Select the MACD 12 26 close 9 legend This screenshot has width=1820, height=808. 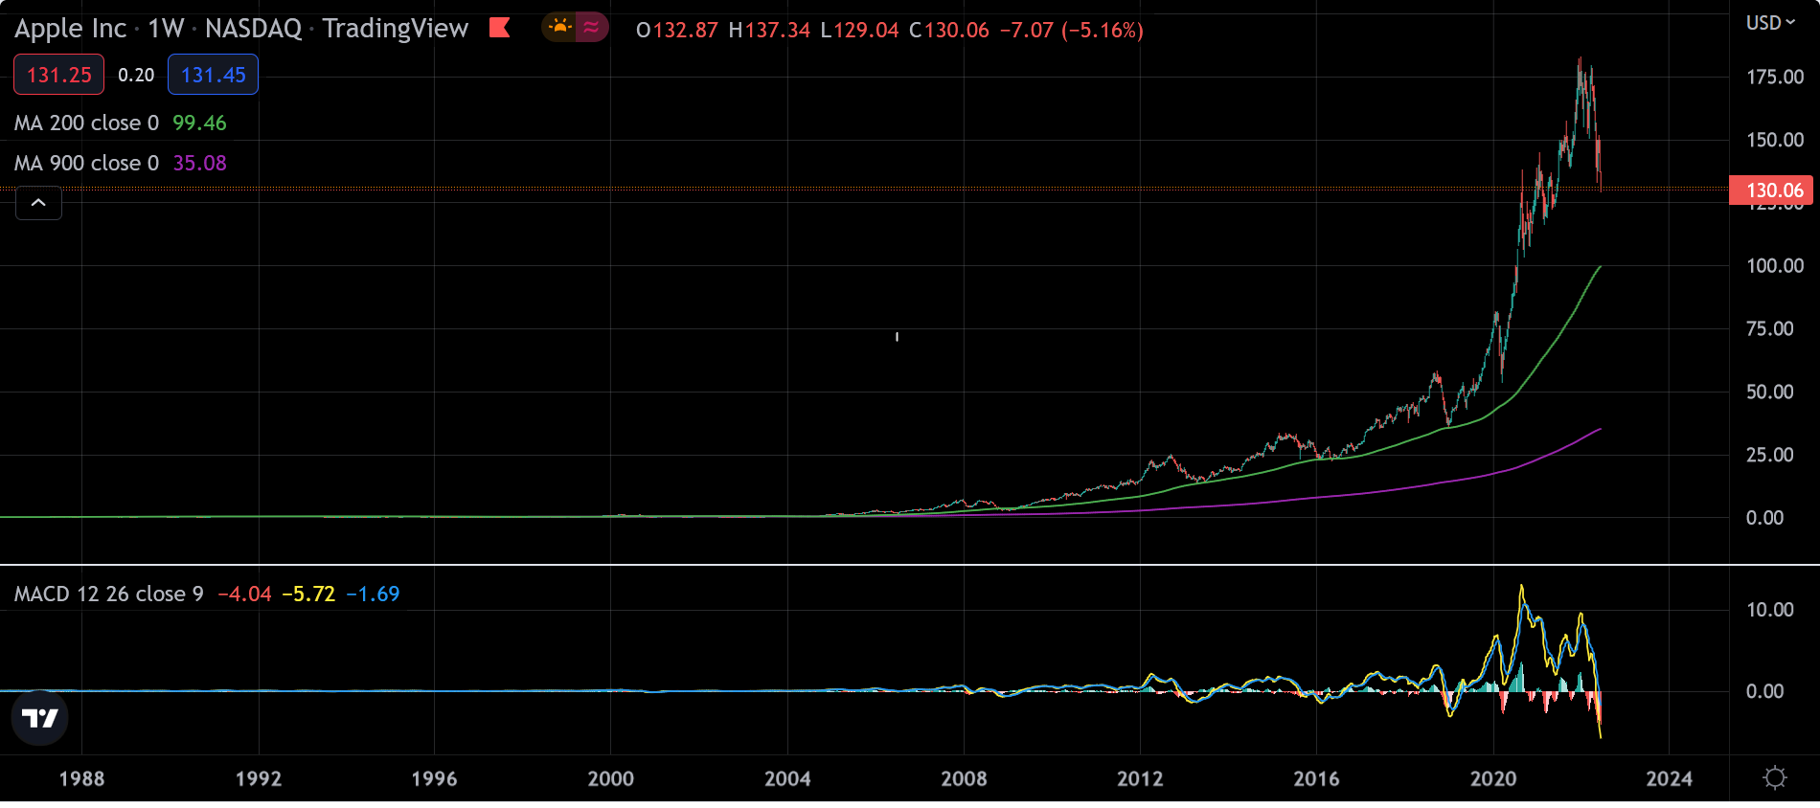pos(108,594)
